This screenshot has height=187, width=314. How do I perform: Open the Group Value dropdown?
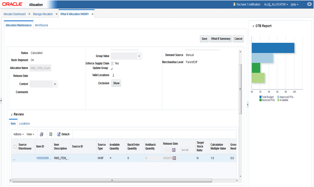[x=139, y=56]
